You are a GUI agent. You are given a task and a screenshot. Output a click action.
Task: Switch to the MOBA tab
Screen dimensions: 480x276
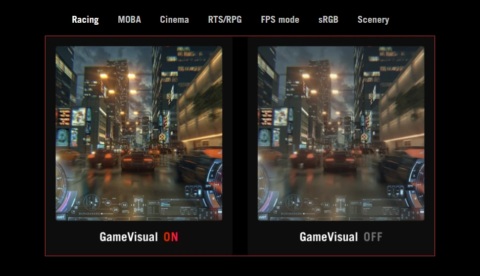[130, 20]
